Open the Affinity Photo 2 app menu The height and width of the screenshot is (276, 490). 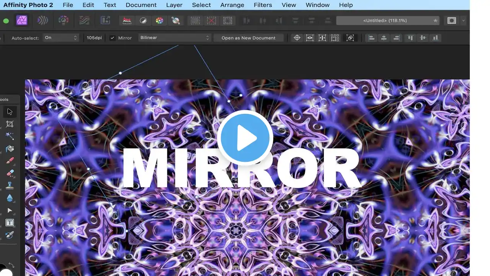tap(28, 5)
